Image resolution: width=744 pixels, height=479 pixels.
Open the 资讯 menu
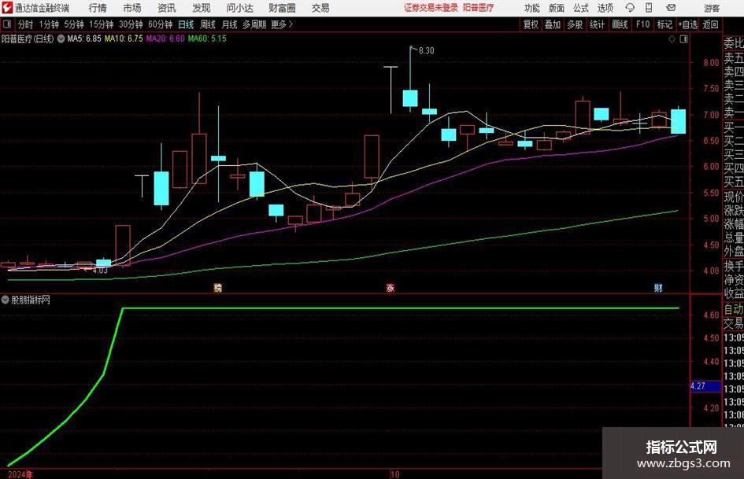coord(167,8)
